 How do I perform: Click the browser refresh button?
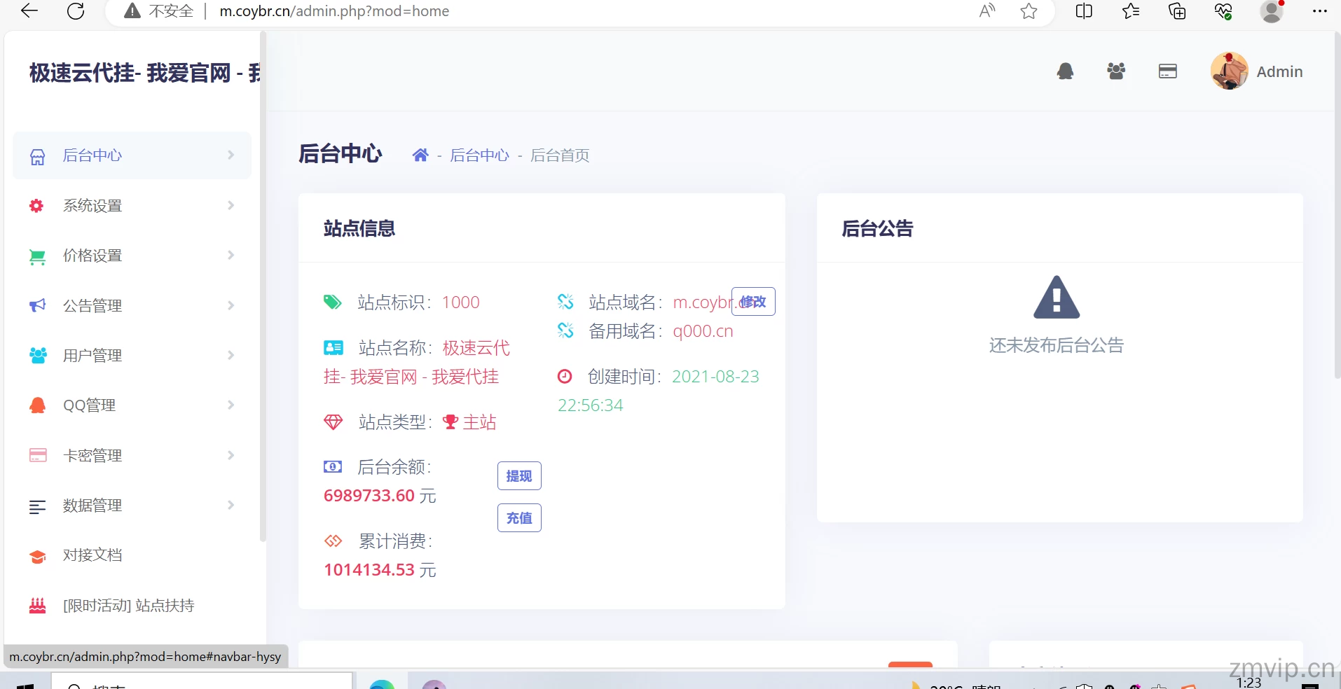coord(76,11)
